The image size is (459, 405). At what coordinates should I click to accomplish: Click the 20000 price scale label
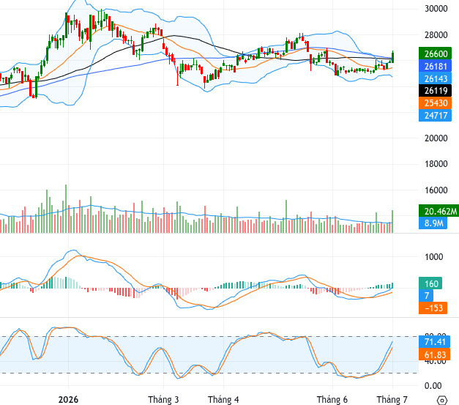(436, 138)
